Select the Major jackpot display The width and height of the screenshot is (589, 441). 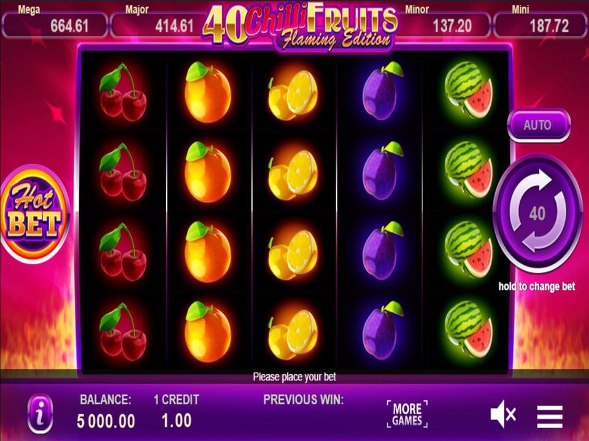(x=158, y=25)
